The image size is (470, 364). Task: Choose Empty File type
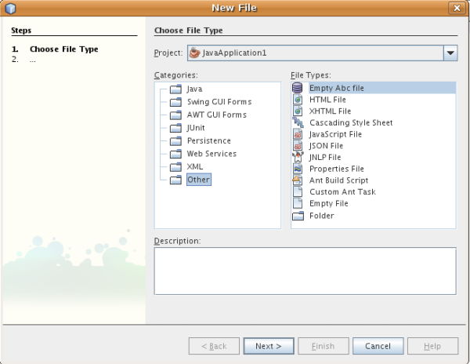pyautogui.click(x=328, y=203)
